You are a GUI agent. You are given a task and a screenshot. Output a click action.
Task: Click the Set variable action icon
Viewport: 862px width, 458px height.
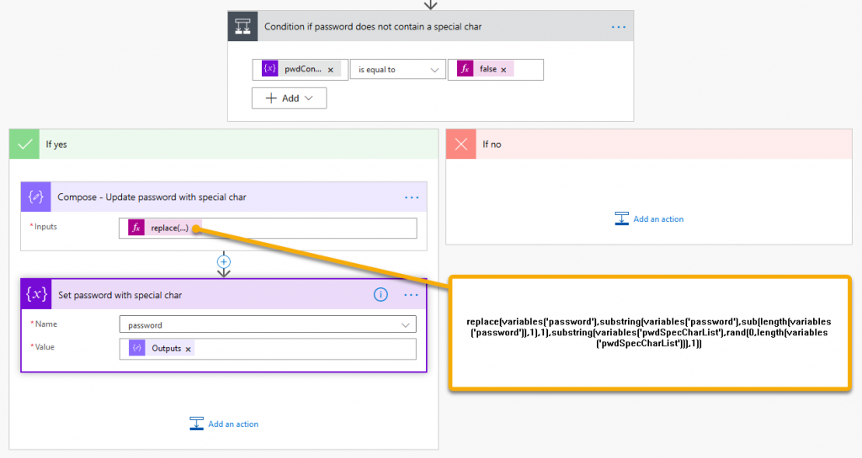(x=36, y=295)
